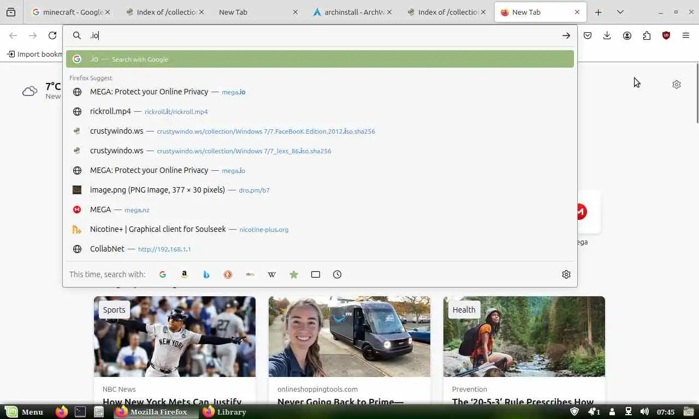The height and width of the screenshot is (419, 699).
Task: Open a new tab with plus button
Action: coord(599,12)
